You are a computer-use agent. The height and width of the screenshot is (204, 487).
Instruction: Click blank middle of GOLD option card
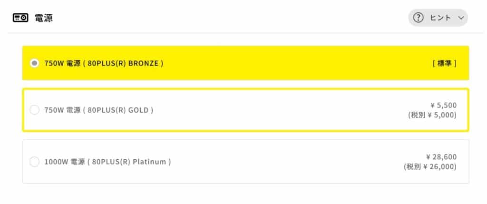[276, 110]
